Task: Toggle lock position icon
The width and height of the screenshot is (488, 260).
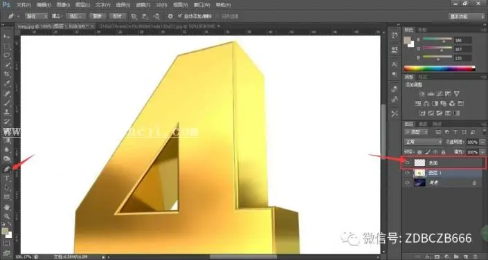Action: pos(435,151)
